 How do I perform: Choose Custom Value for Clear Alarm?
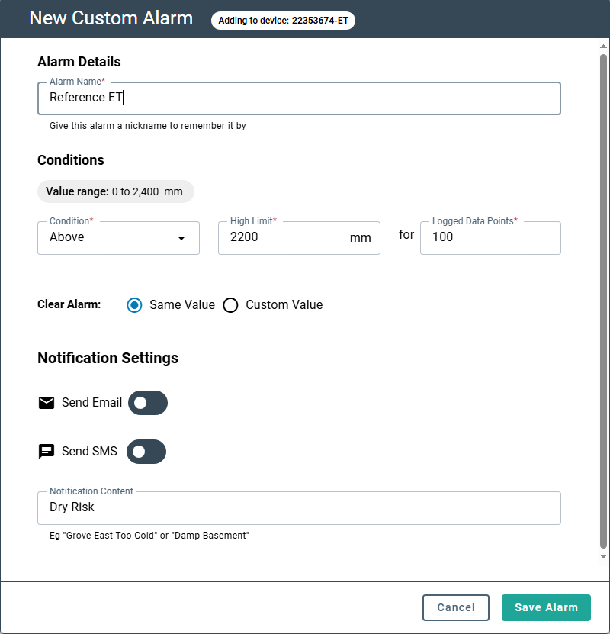coord(231,305)
